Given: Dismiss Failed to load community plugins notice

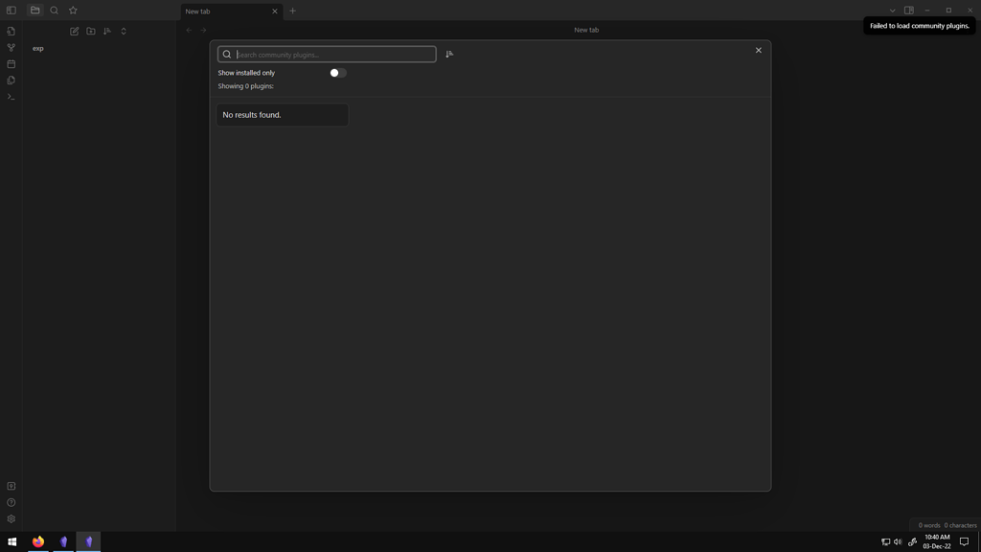Looking at the screenshot, I should [x=919, y=26].
